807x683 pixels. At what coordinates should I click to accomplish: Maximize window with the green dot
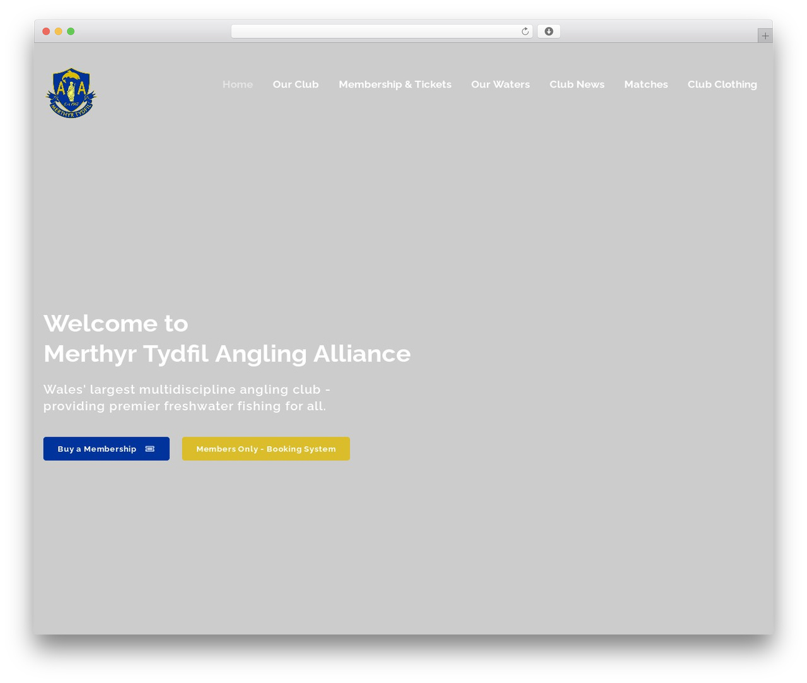point(71,32)
